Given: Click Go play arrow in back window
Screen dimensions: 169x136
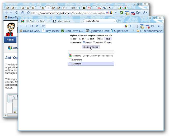Looking at the screenshot, I should coord(116,13).
